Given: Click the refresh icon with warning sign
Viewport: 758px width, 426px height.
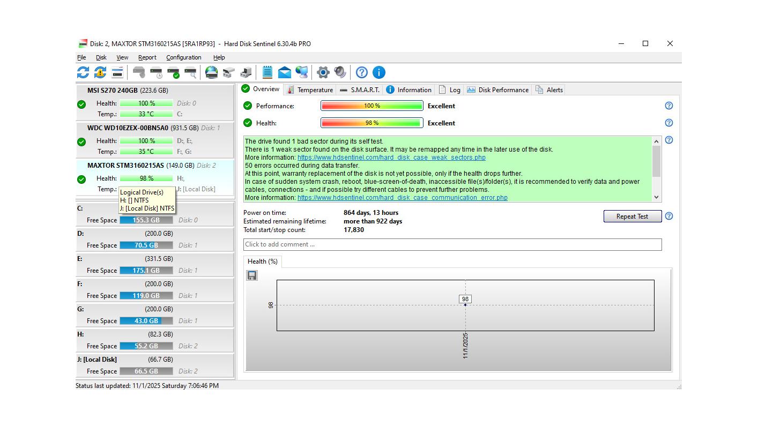Looking at the screenshot, I should (100, 72).
